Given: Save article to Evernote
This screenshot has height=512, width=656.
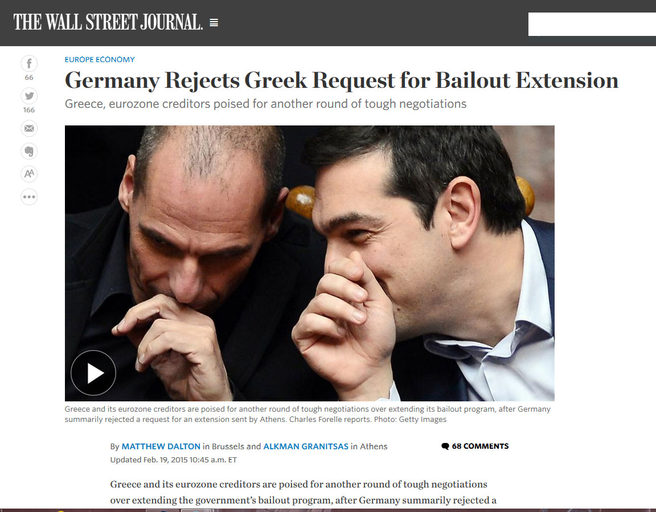Looking at the screenshot, I should click(x=29, y=151).
